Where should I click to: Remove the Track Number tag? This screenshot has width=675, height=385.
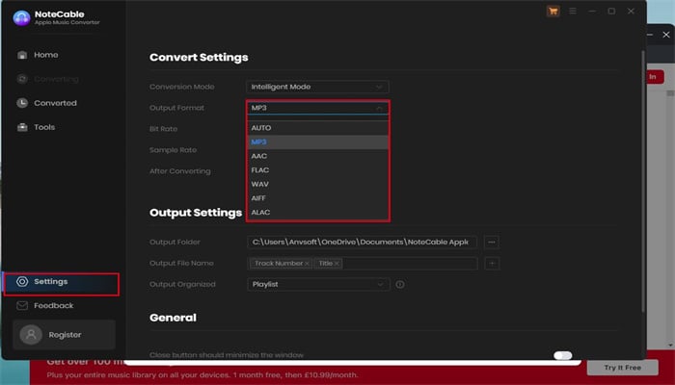coord(307,264)
